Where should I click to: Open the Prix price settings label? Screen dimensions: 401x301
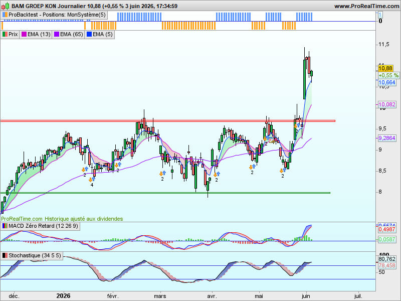pyautogui.click(x=13, y=34)
